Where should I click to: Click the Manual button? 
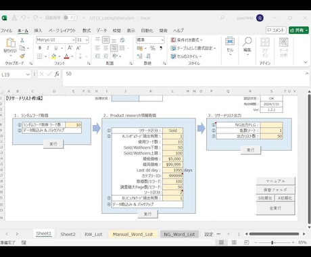pyautogui.click(x=275, y=181)
